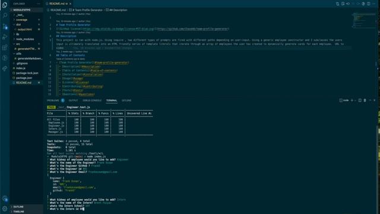The width and height of the screenshot is (380, 214).
Task: Collapse the MODULE10TPG root folder
Action: coord(26,10)
